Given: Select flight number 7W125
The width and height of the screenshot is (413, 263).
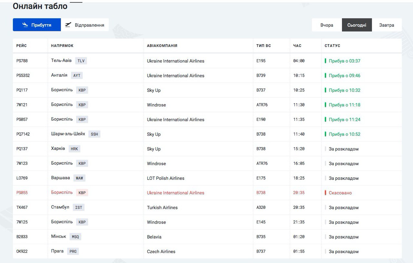Looking at the screenshot, I should (x=22, y=222).
